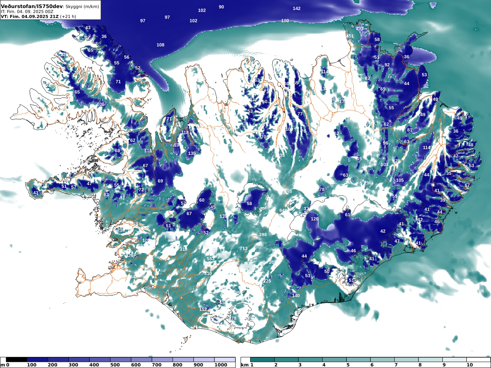Pick the 1–2 km dark teal swatch
This screenshot has height=368, width=491.
coord(262,360)
